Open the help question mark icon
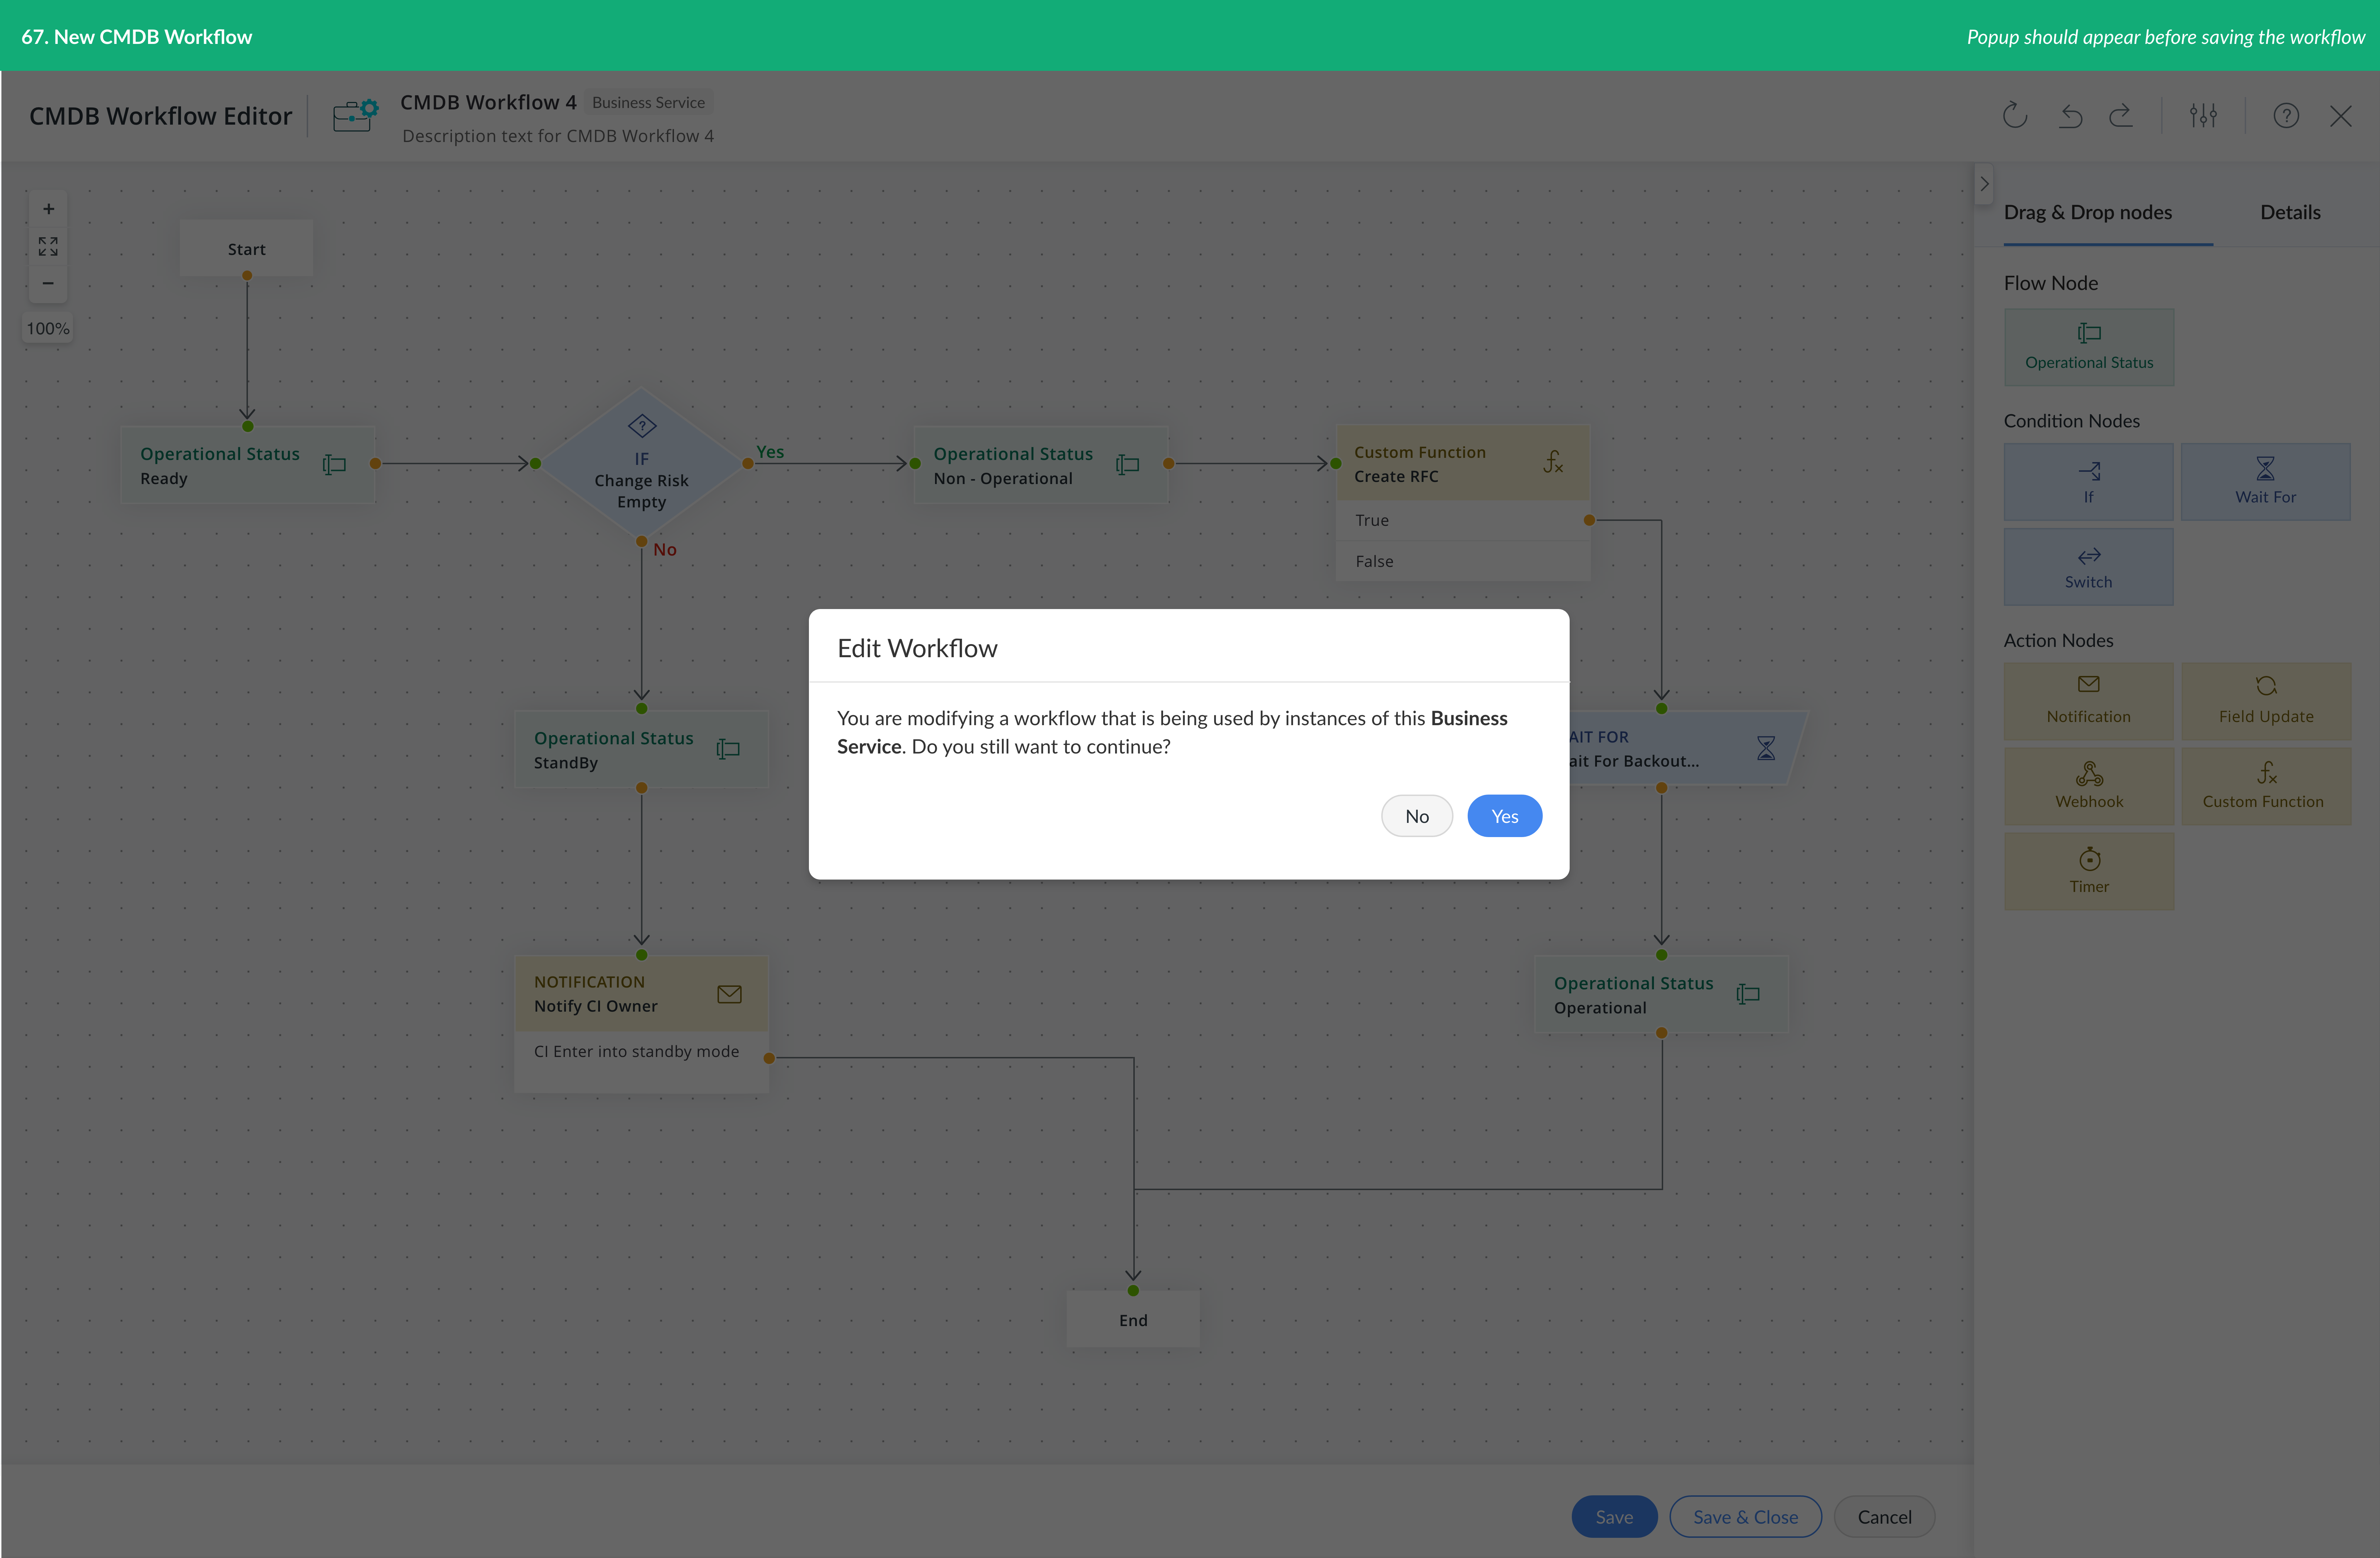 [2286, 116]
